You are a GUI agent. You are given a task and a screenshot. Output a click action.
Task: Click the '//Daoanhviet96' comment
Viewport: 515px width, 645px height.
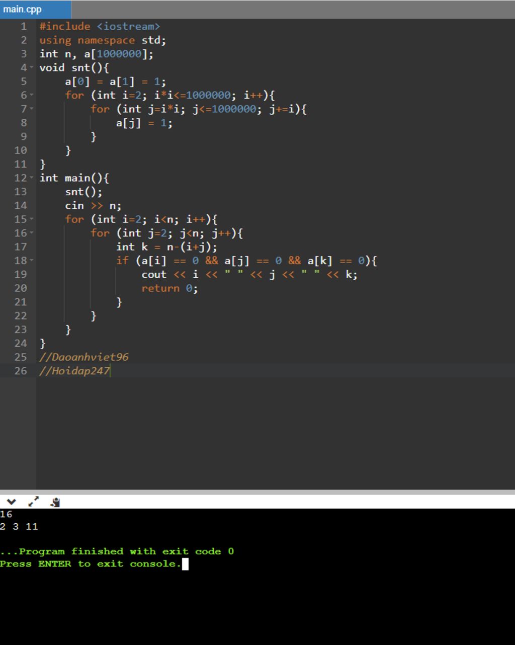[84, 357]
